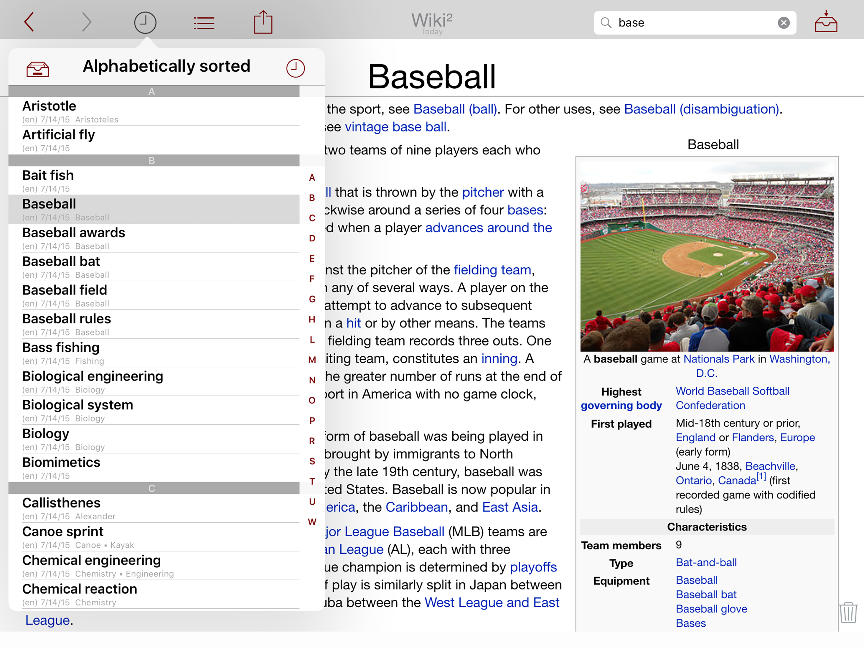Switch popover to saved articles tray icon
The image size is (864, 648).
[x=38, y=69]
